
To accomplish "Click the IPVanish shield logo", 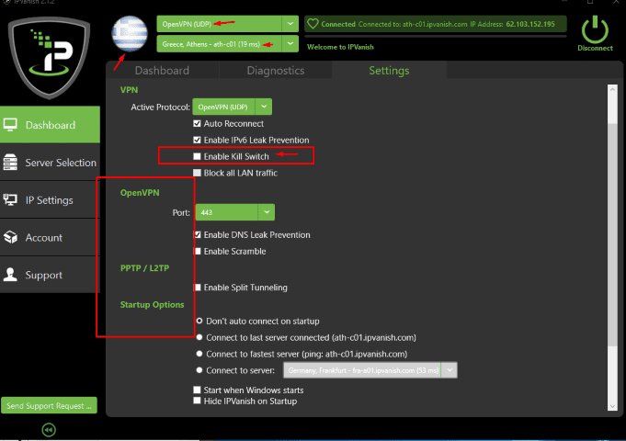I will 51,57.
